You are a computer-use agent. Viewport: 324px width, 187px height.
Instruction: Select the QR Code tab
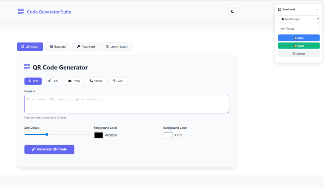30,47
